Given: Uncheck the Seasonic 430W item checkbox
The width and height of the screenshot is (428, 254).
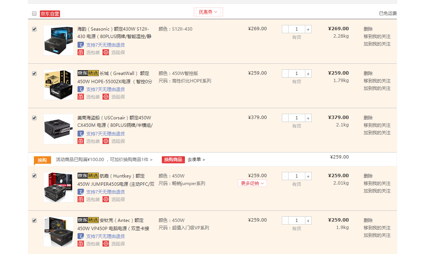Looking at the screenshot, I should [x=34, y=29].
